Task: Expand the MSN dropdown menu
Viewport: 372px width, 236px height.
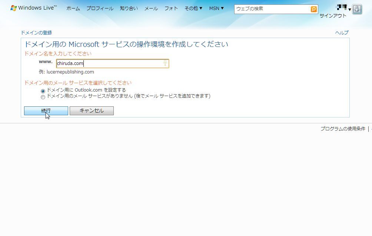Action: [x=216, y=8]
